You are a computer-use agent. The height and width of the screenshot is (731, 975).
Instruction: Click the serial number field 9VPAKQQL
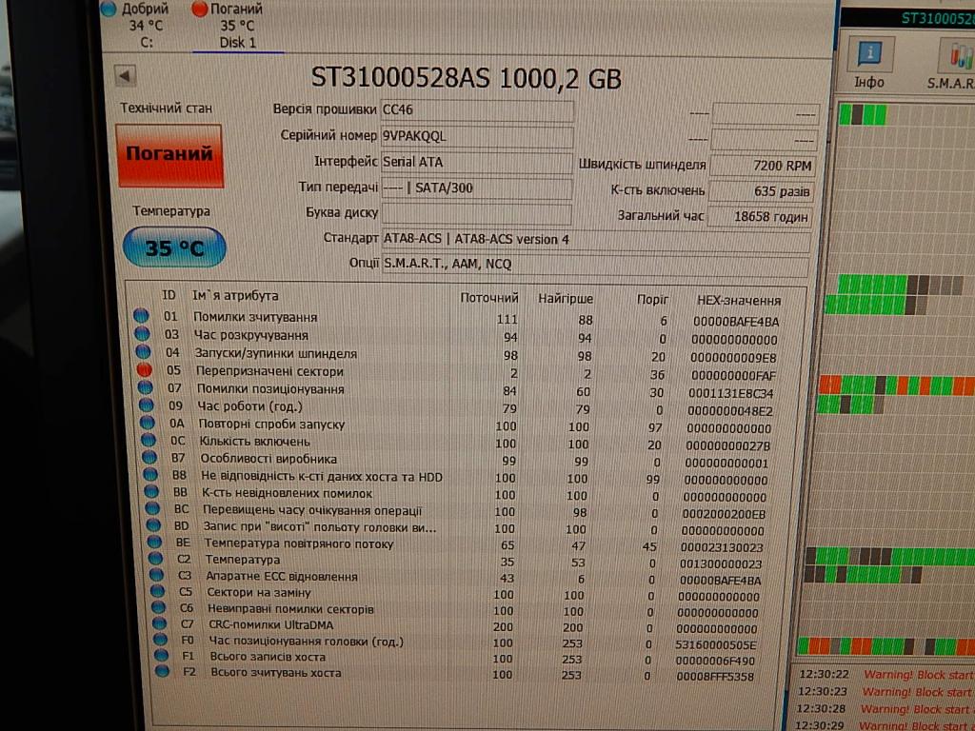point(476,136)
